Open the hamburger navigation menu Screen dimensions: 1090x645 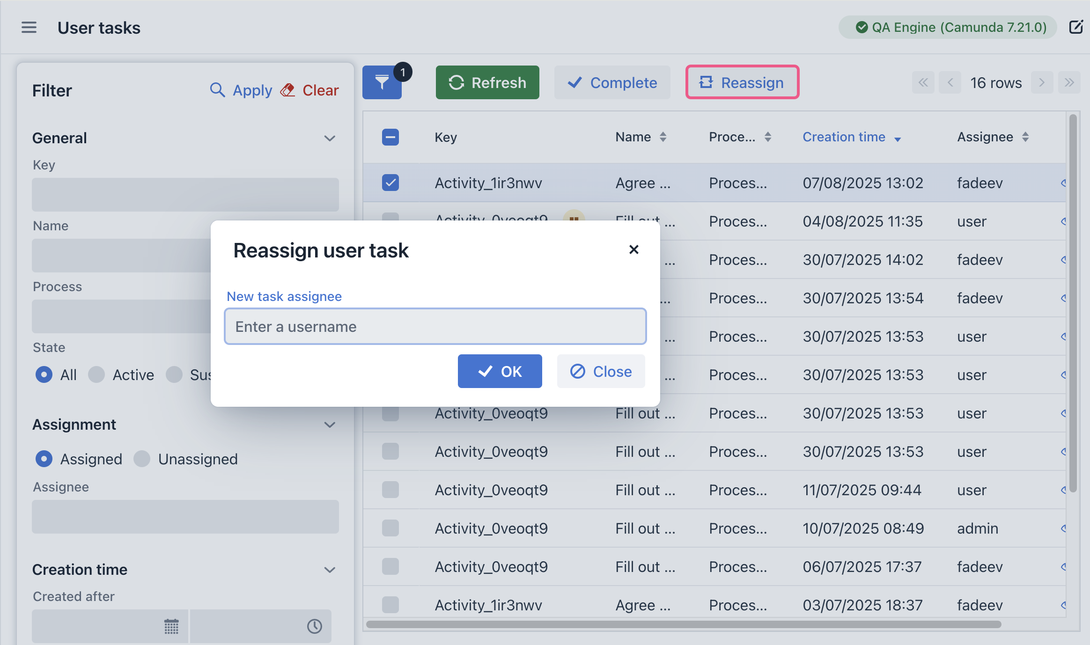(x=29, y=28)
